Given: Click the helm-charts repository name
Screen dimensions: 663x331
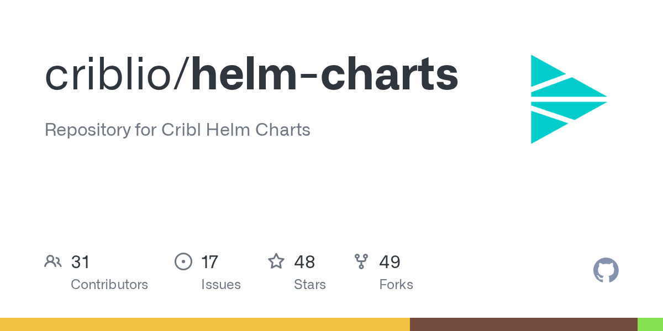Looking at the screenshot, I should coord(325,75).
